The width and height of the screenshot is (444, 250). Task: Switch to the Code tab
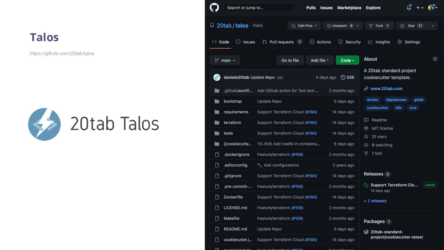(x=221, y=42)
